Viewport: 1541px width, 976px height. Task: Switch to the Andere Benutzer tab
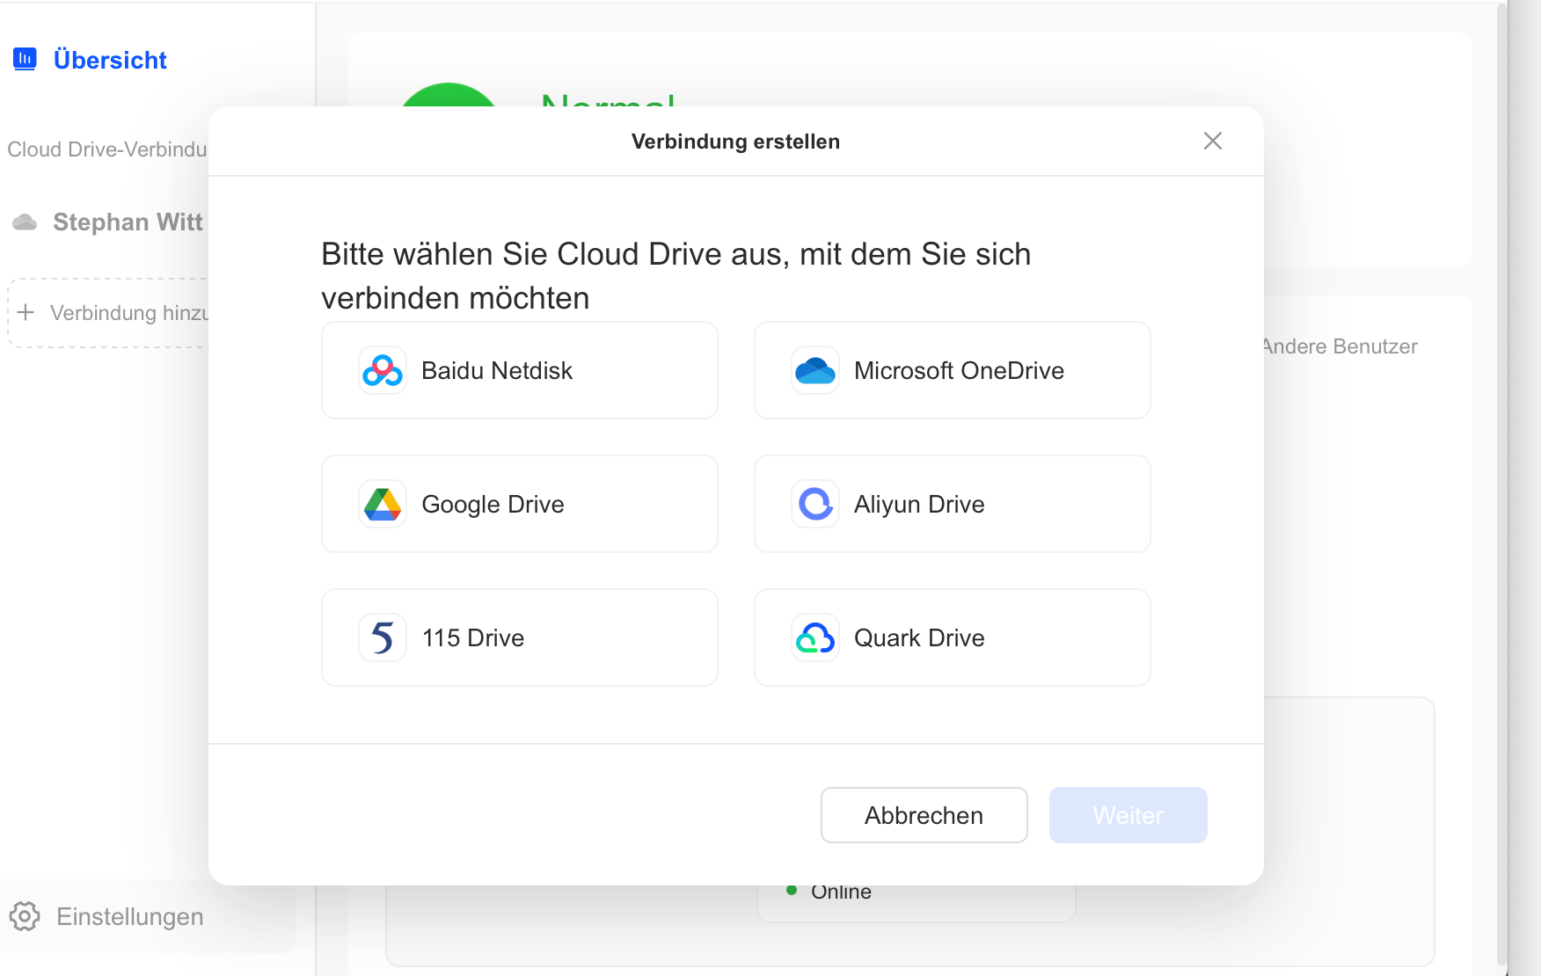click(x=1340, y=346)
